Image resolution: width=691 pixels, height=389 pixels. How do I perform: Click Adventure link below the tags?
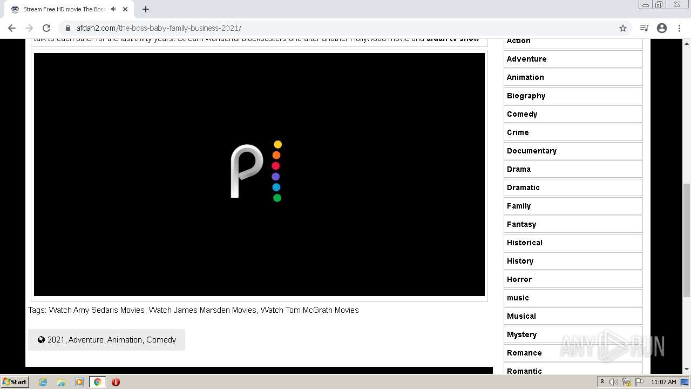pyautogui.click(x=86, y=340)
